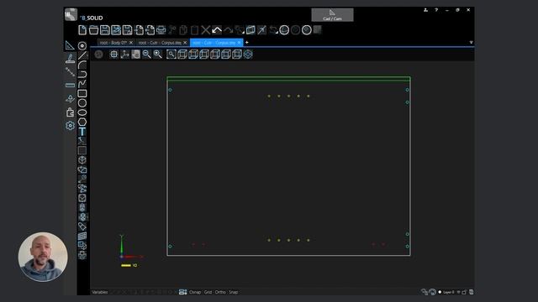Screen dimensions: 538x302
Task: Click the Zoom window icon
Action: pyautogui.click(x=171, y=54)
